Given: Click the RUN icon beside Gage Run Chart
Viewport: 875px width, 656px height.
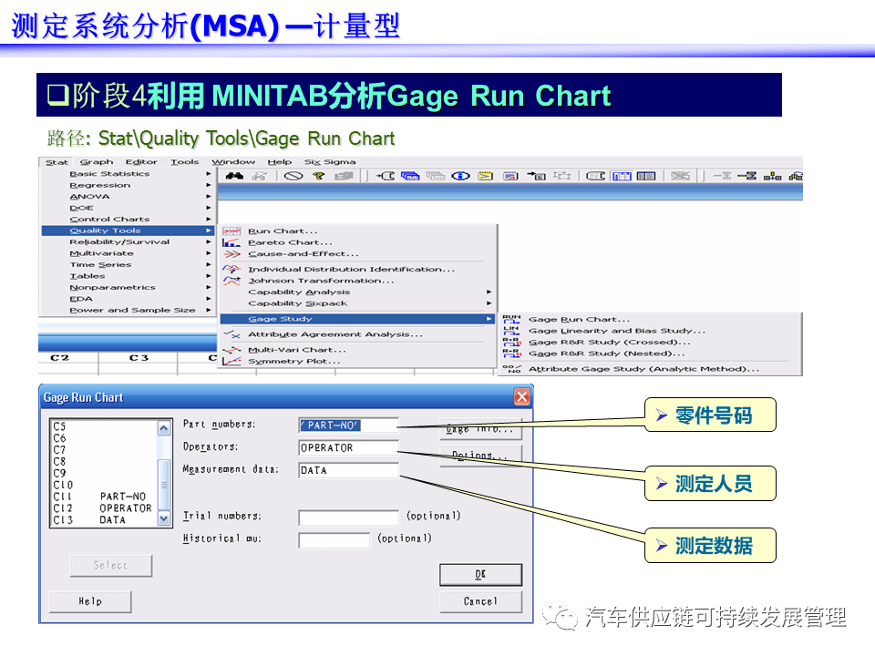Looking at the screenshot, I should pyautogui.click(x=511, y=318).
